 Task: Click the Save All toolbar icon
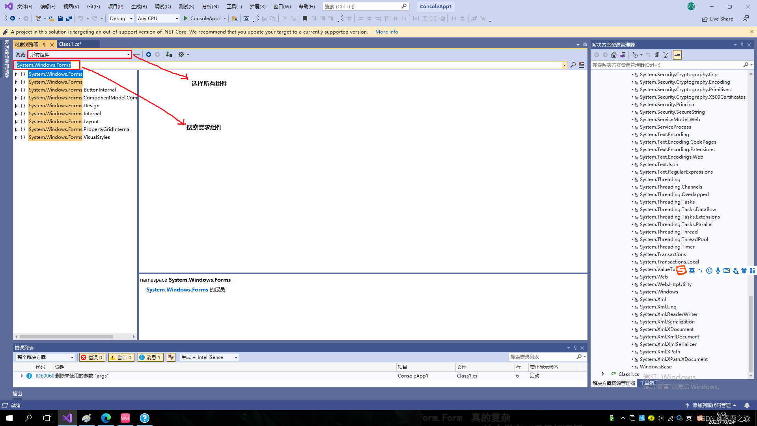pyautogui.click(x=69, y=19)
